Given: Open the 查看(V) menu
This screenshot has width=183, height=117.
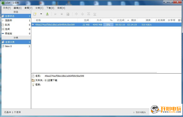Looking at the screenshot, I should click(28, 8).
